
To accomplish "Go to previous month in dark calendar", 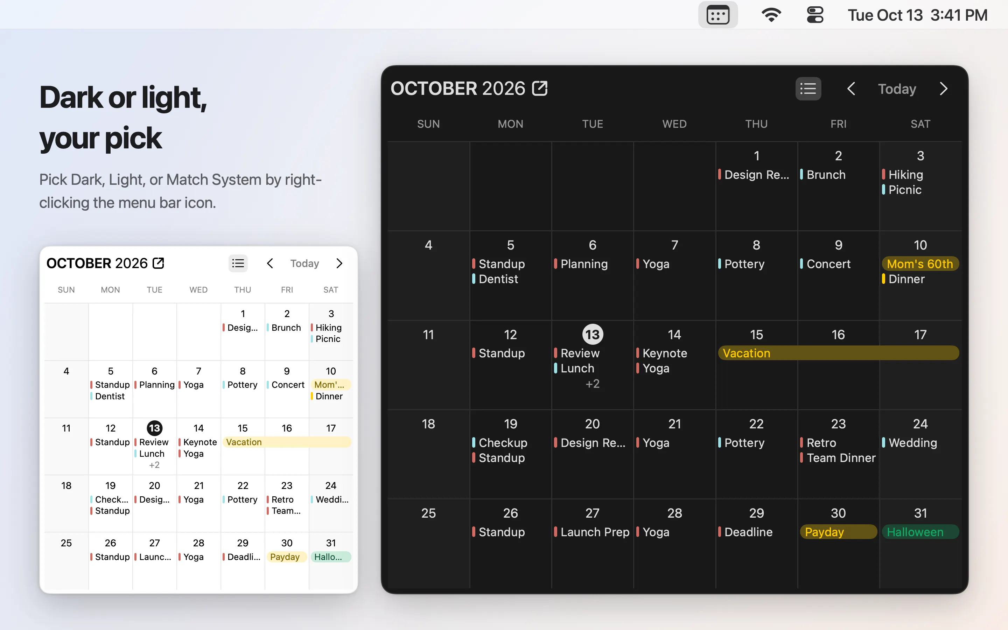I will 851,89.
